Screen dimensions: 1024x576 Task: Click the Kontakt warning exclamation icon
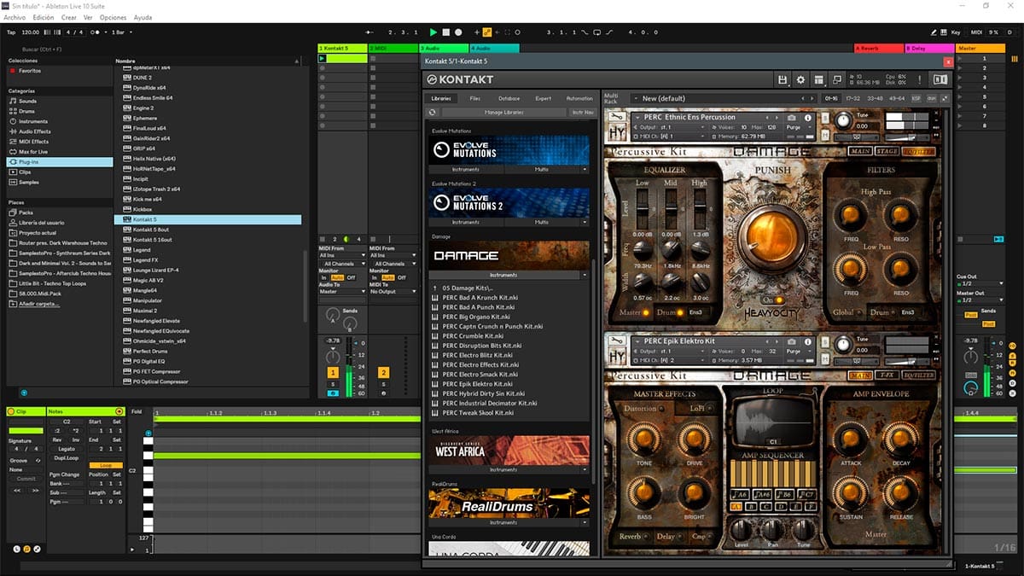[919, 79]
